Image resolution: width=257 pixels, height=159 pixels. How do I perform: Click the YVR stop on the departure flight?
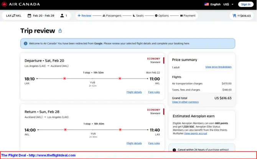coord(92,83)
